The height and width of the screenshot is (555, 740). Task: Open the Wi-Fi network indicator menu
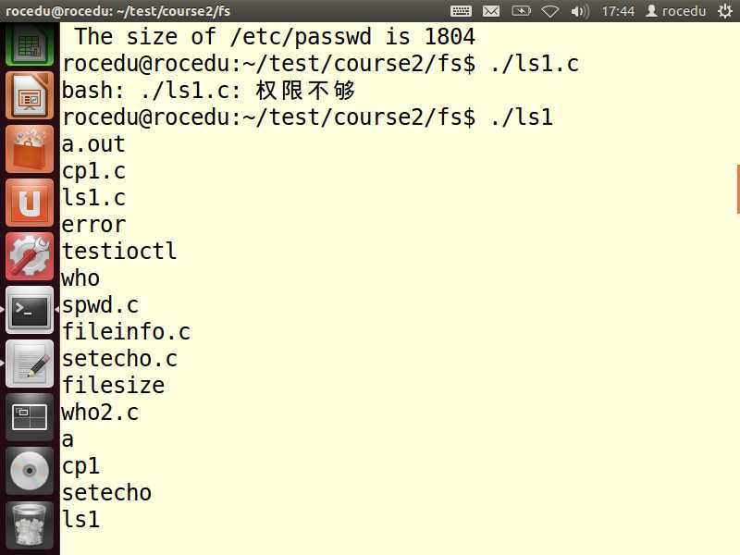[550, 11]
